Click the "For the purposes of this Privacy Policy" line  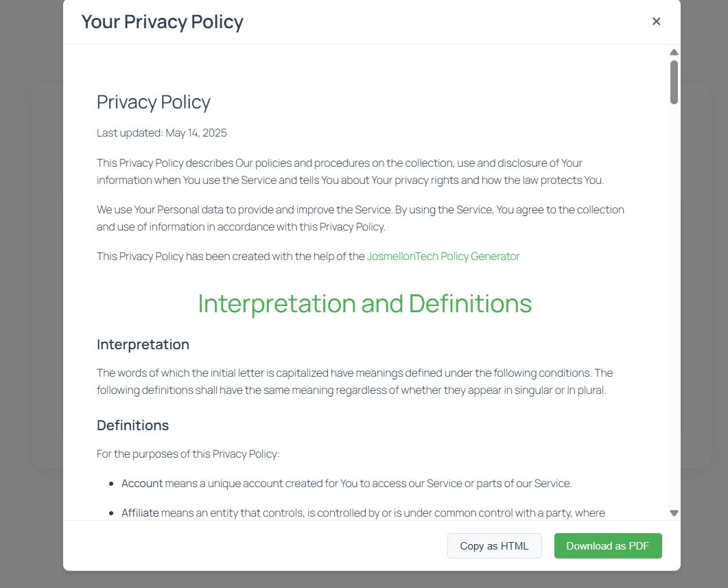pyautogui.click(x=188, y=454)
